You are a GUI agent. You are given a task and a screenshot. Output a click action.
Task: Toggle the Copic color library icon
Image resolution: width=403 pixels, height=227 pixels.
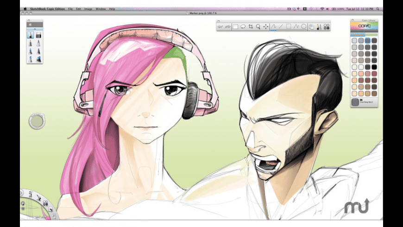click(327, 27)
